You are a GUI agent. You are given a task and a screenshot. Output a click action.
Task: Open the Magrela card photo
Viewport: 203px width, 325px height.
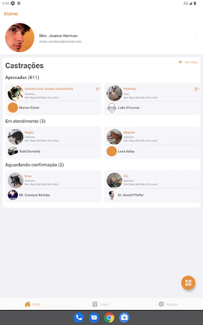click(x=114, y=137)
